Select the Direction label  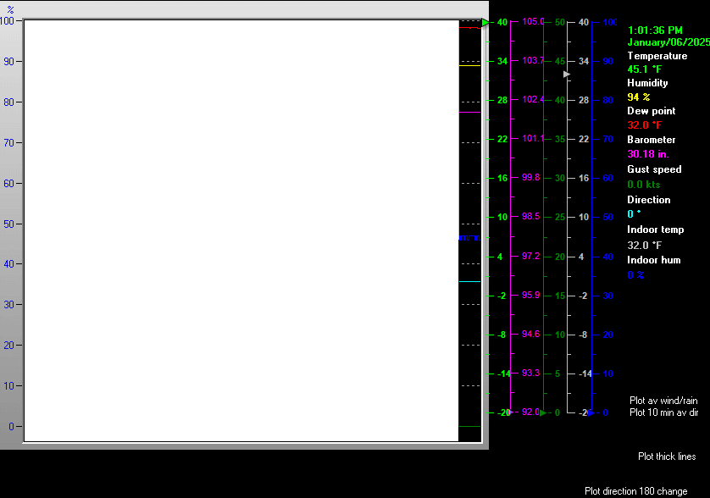(x=648, y=200)
